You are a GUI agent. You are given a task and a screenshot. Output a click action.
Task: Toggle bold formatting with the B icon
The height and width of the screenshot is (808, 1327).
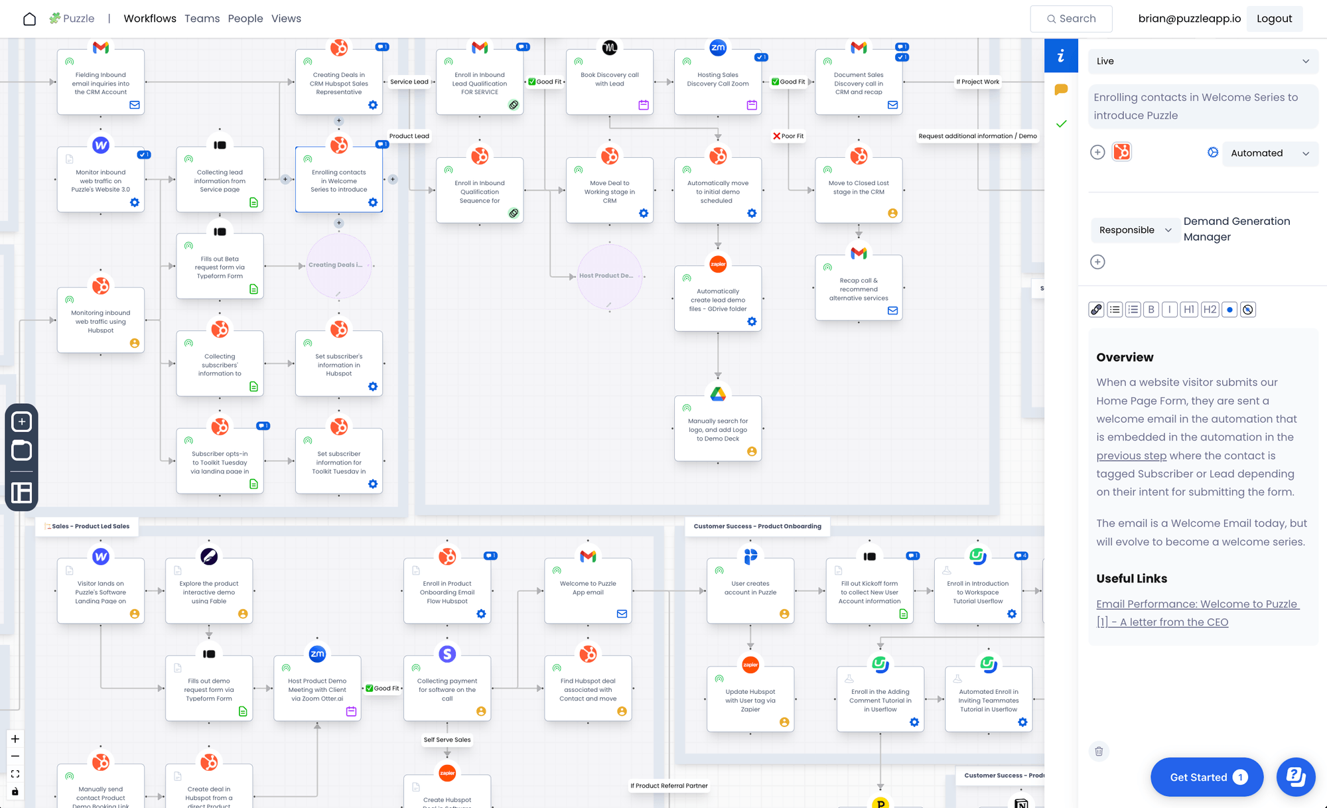(x=1151, y=309)
